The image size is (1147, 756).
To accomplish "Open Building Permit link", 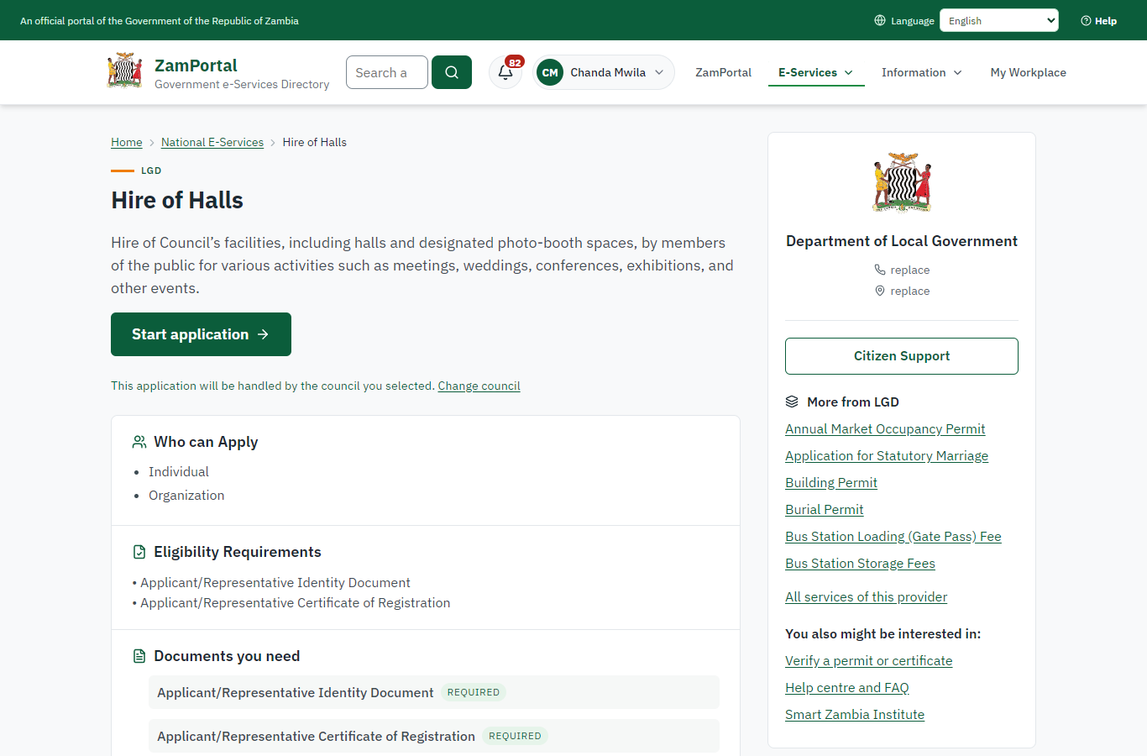I will pos(831,483).
